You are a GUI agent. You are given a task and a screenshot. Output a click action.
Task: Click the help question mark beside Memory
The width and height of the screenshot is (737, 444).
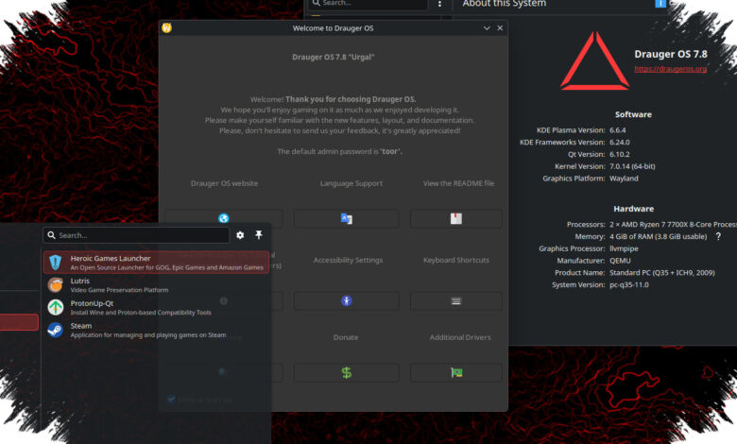[718, 236]
